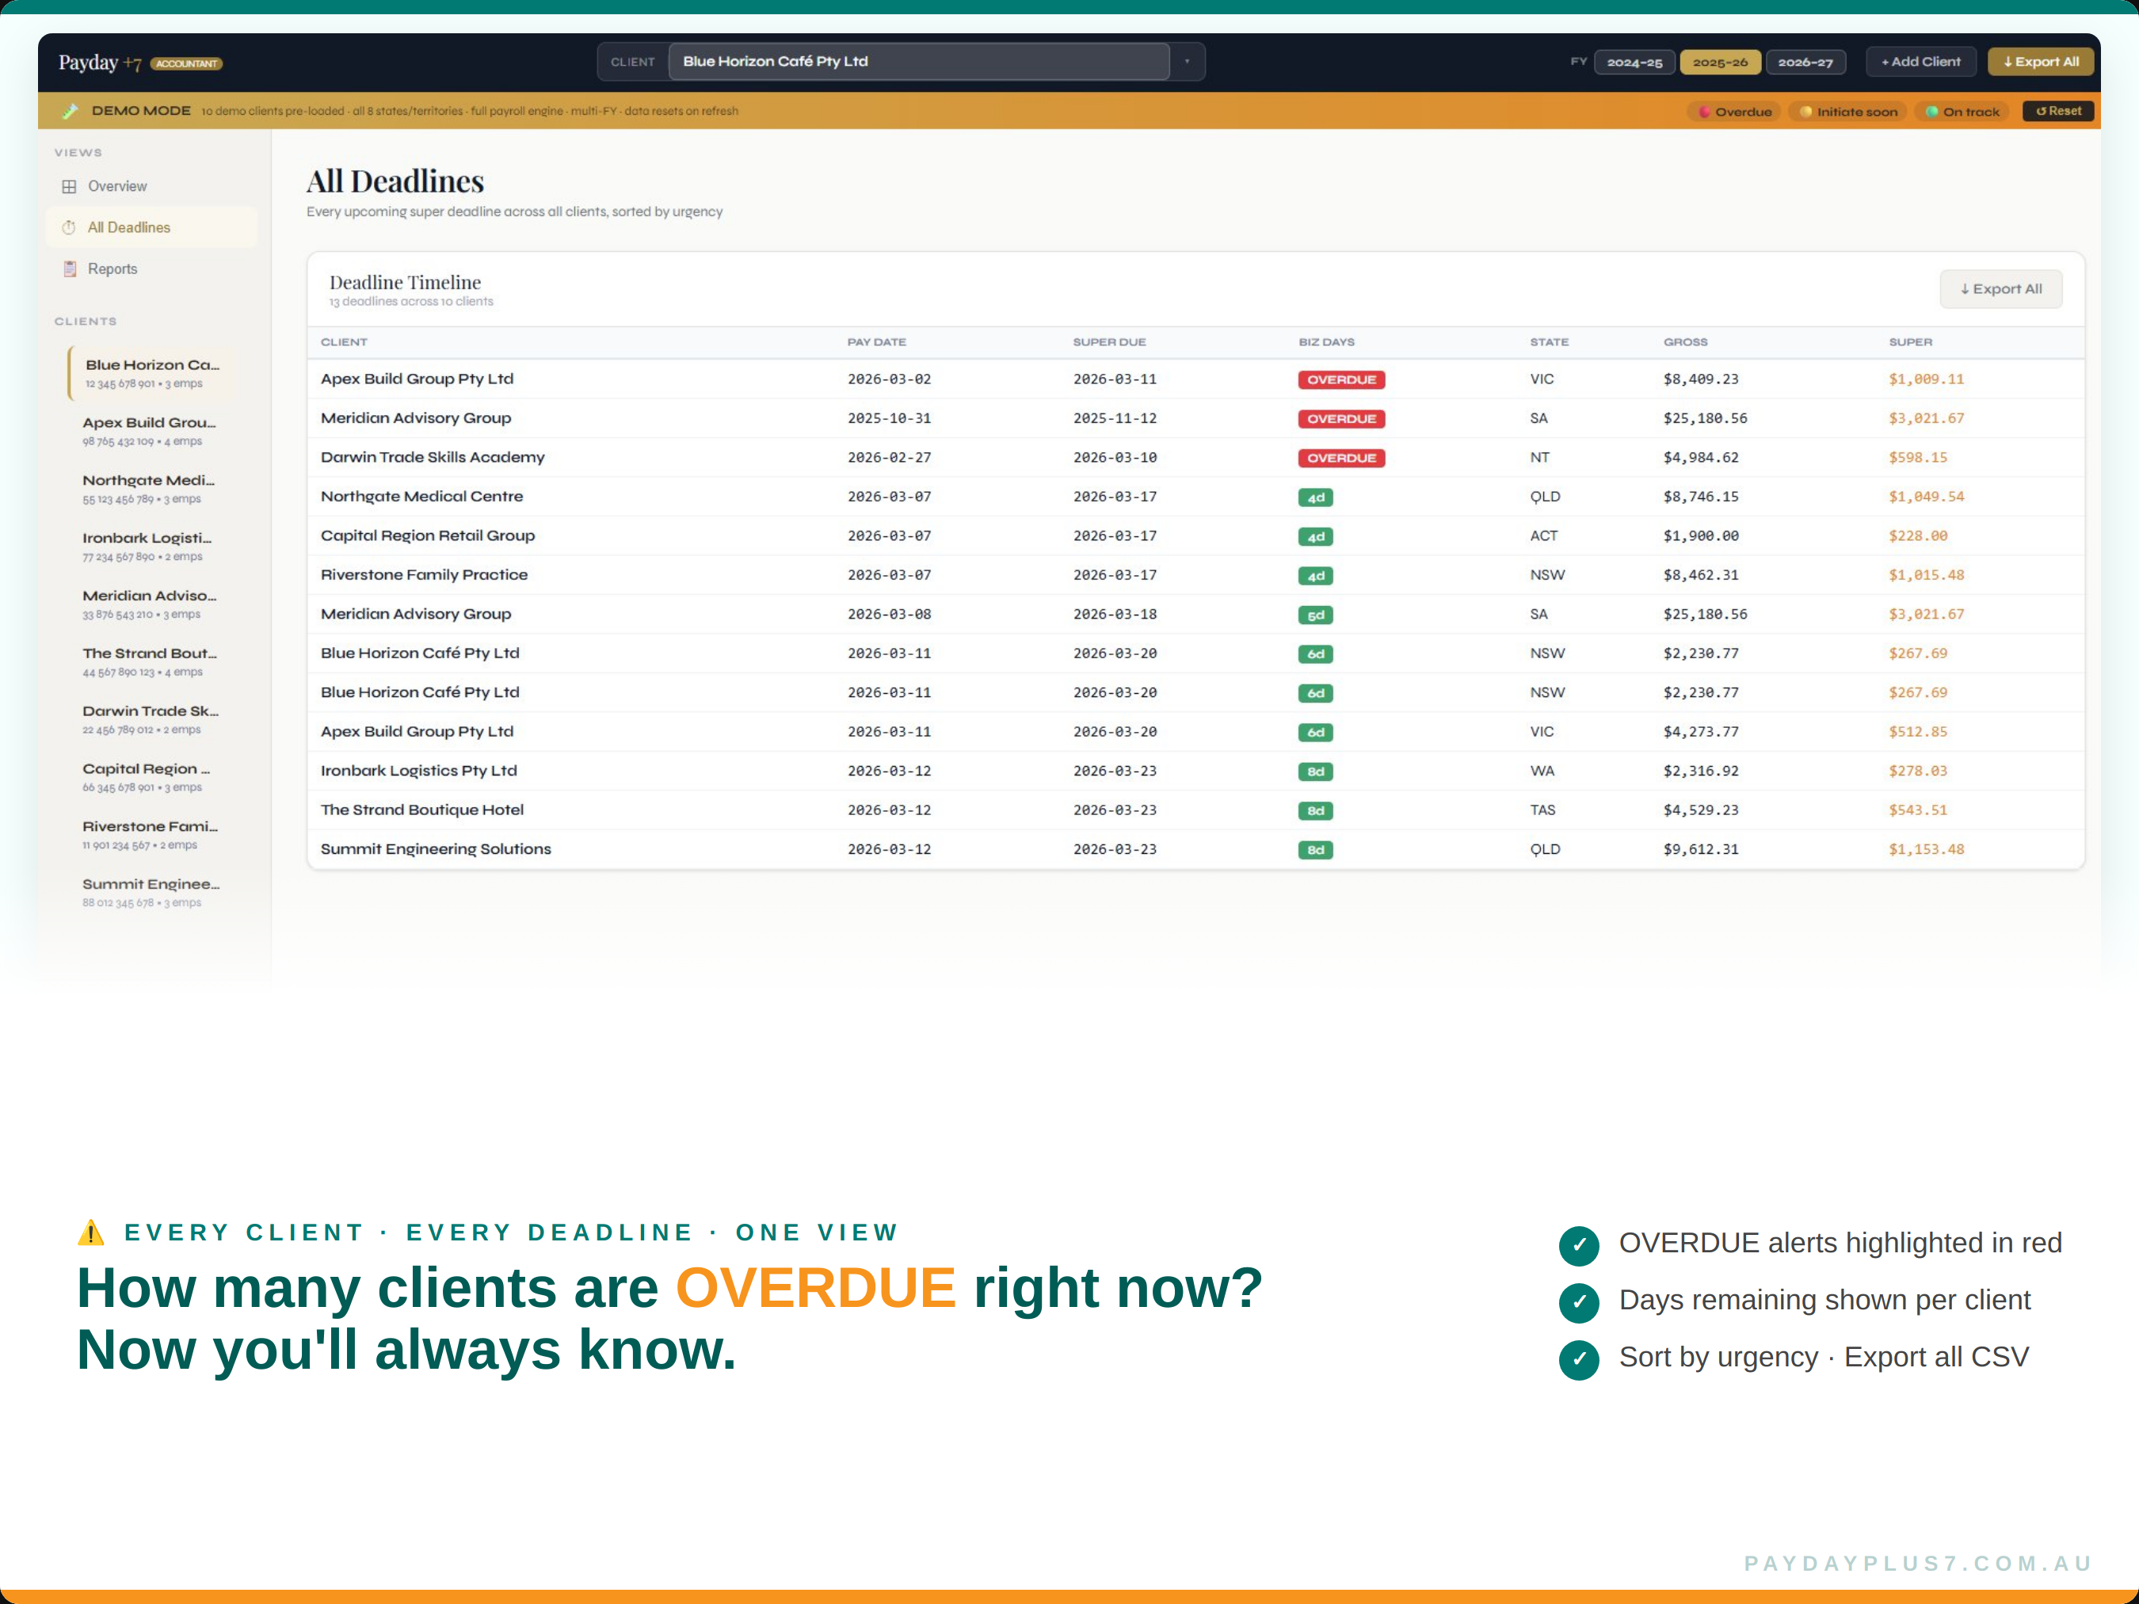
Task: Switch to the 2026-27 financial year
Action: pyautogui.click(x=1805, y=61)
